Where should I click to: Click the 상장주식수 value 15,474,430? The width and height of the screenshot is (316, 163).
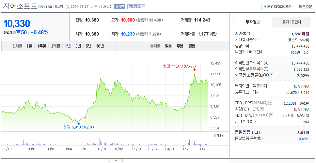coord(300,46)
